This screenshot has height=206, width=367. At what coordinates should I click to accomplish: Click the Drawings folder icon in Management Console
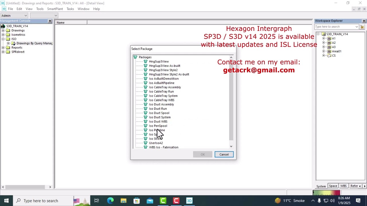[x=8, y=30]
